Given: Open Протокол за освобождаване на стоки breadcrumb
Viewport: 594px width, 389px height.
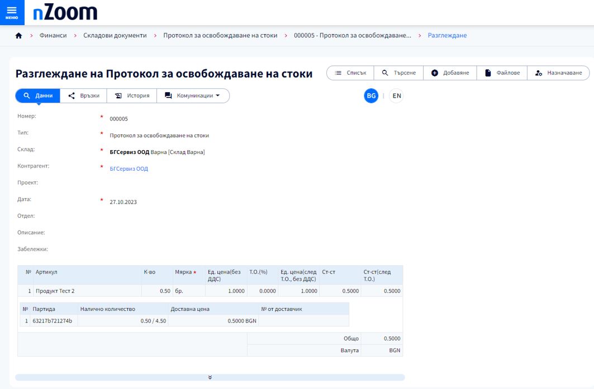Looking at the screenshot, I should coord(220,35).
